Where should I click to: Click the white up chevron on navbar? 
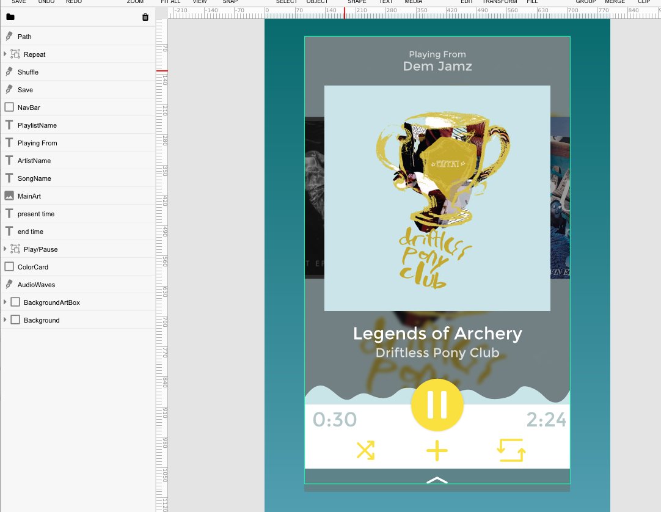[x=437, y=480]
